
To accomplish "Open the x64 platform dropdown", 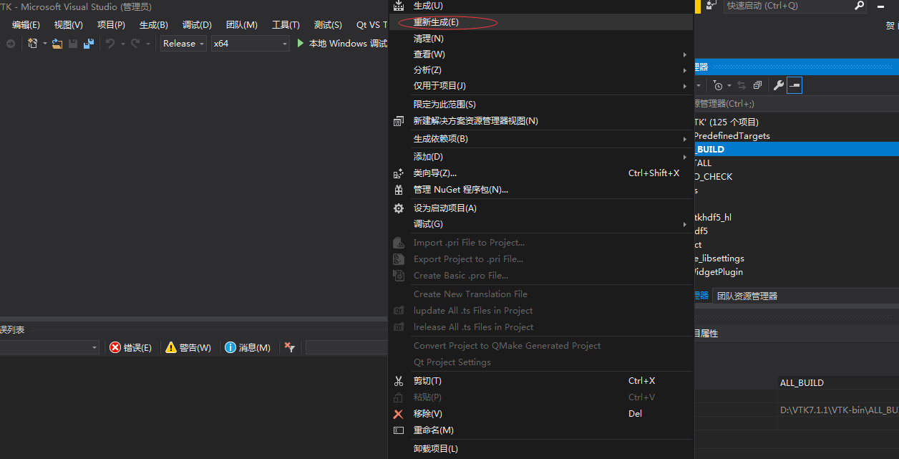I will point(250,44).
